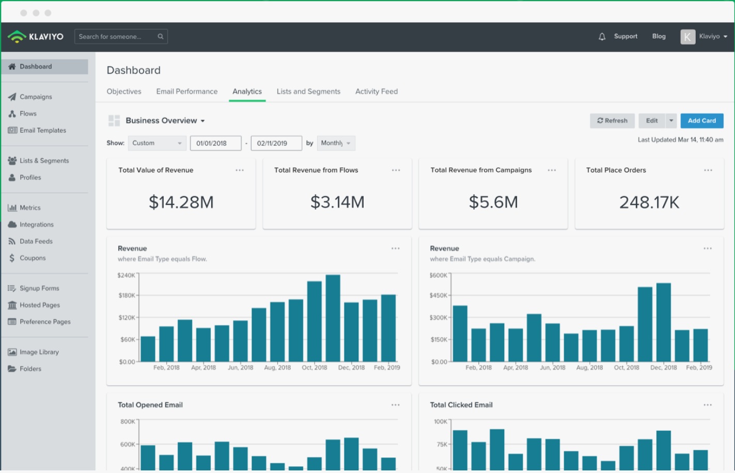Click the search magnifier icon
Image resolution: width=735 pixels, height=473 pixels.
pyautogui.click(x=161, y=37)
